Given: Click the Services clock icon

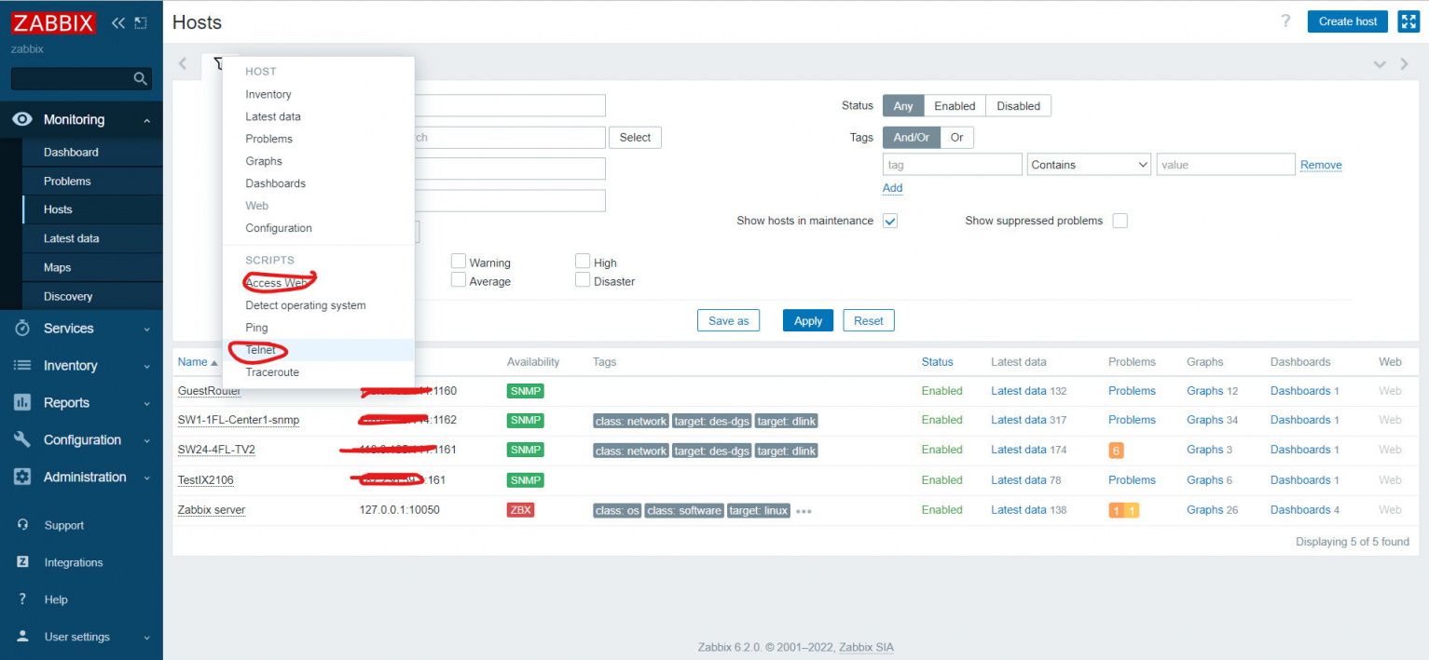Looking at the screenshot, I should tap(23, 329).
